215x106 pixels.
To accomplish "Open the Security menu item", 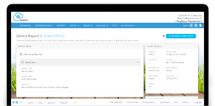I will pyautogui.click(x=61, y=25).
